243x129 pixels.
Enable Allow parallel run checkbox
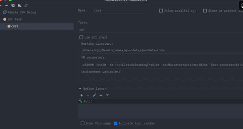click(x=161, y=11)
